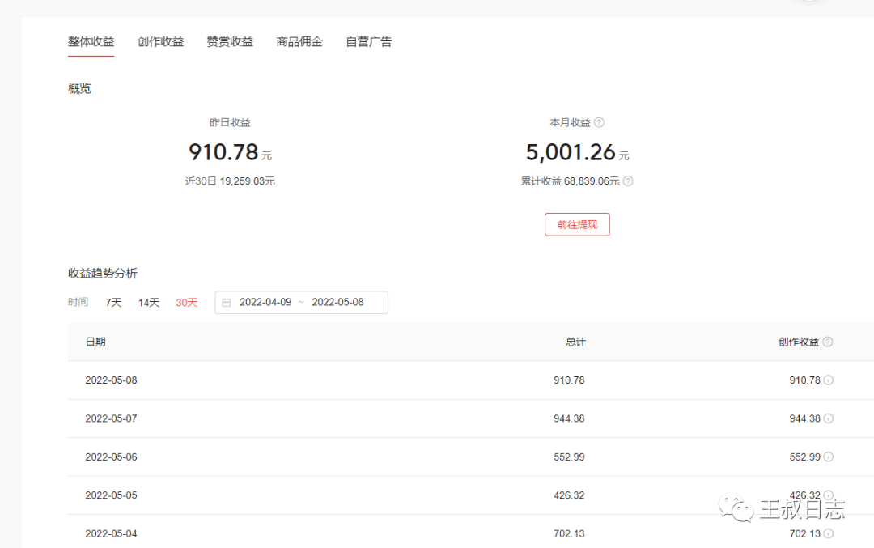
Task: Click the 2022-05-06 date cell
Action: (x=111, y=457)
